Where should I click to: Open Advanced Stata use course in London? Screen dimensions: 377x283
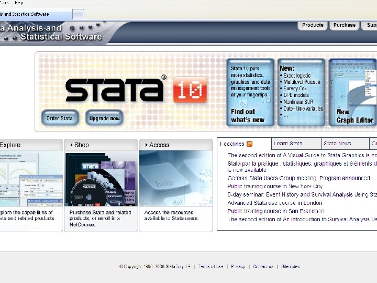275,203
